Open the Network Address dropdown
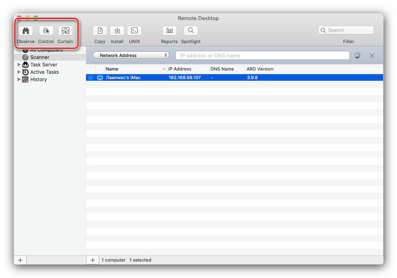Viewport: 397px width, 278px height. [131, 55]
